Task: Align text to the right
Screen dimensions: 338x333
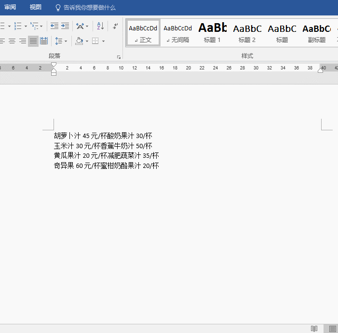Action: (x=23, y=41)
